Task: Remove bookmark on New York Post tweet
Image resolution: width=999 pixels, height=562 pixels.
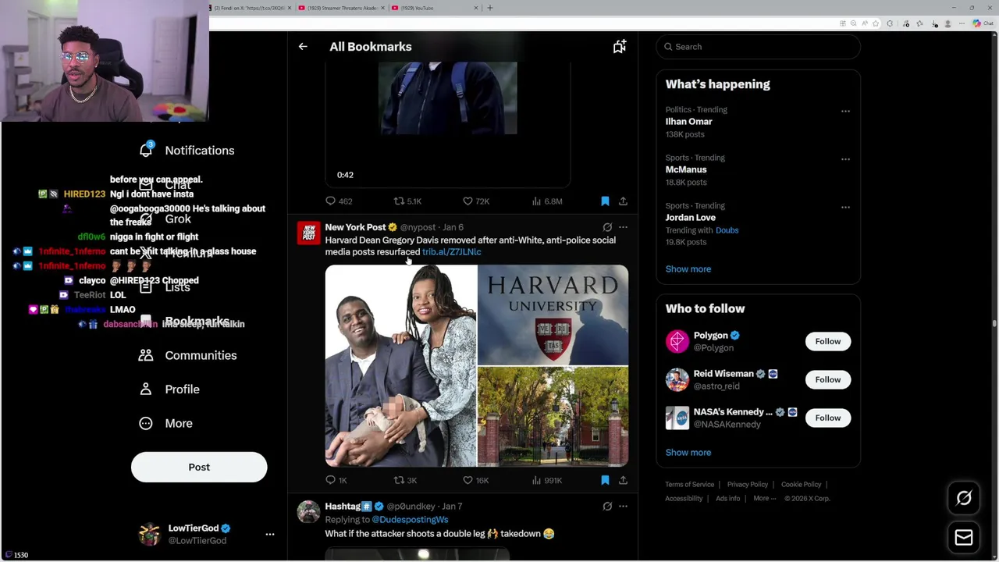Action: 605,480
